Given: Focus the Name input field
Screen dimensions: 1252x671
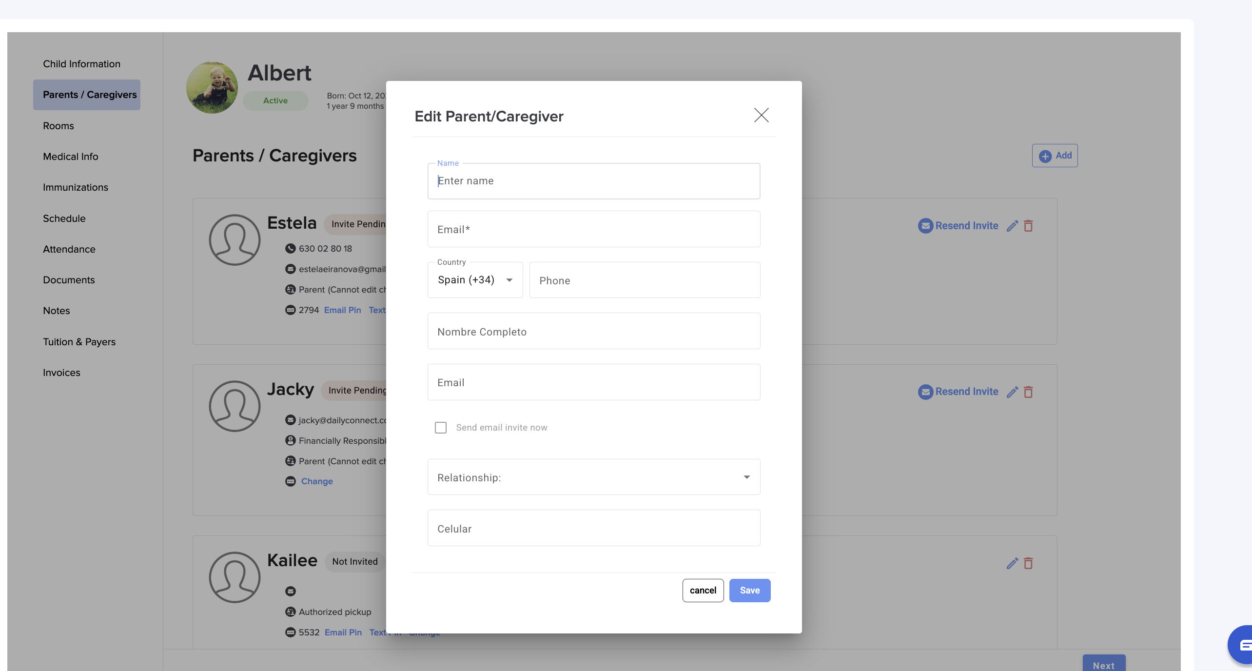Looking at the screenshot, I should [594, 181].
